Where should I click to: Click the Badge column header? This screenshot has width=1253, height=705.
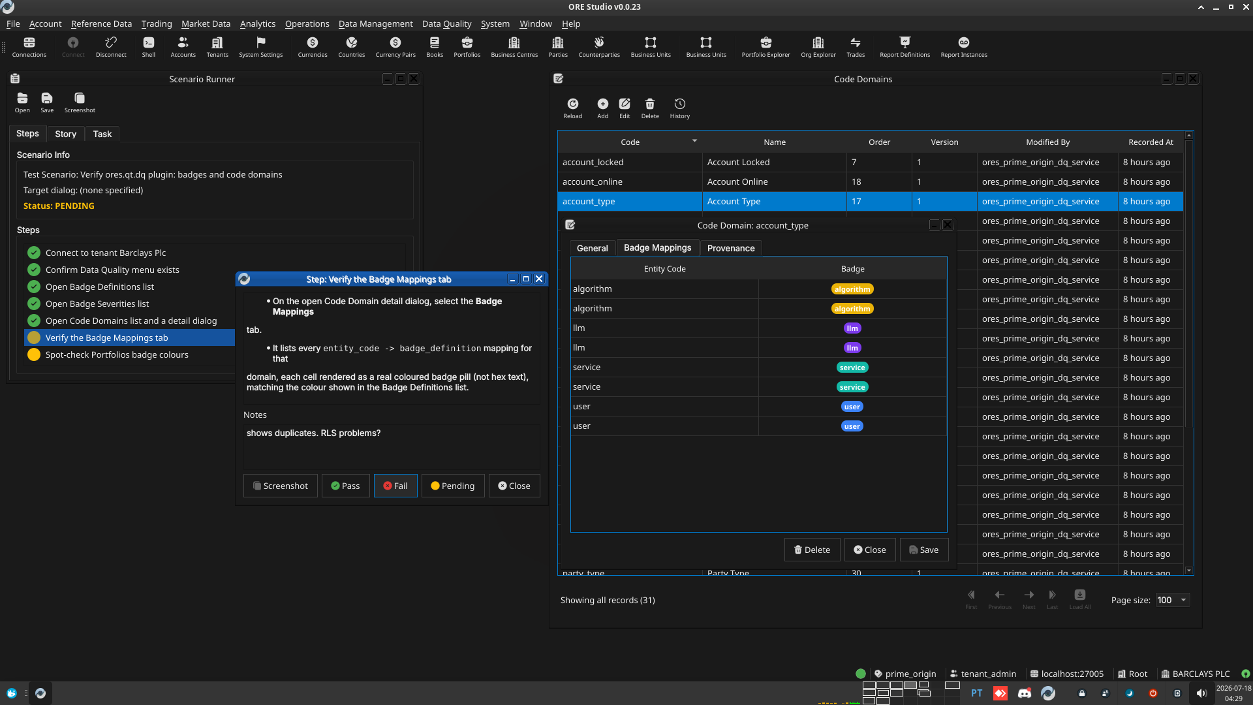pyautogui.click(x=852, y=268)
